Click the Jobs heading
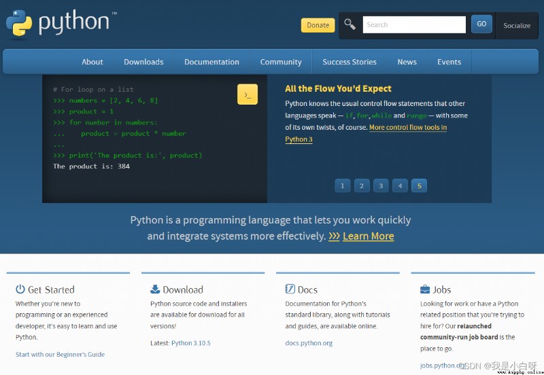Viewport: 544px width, 375px height. pos(441,289)
